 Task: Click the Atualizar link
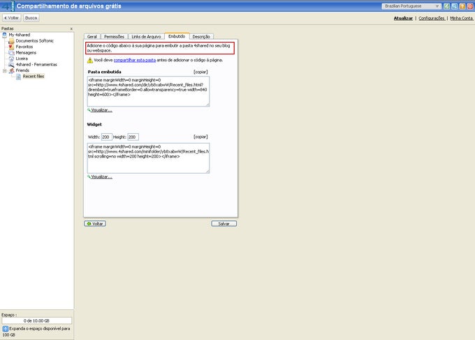(x=403, y=18)
